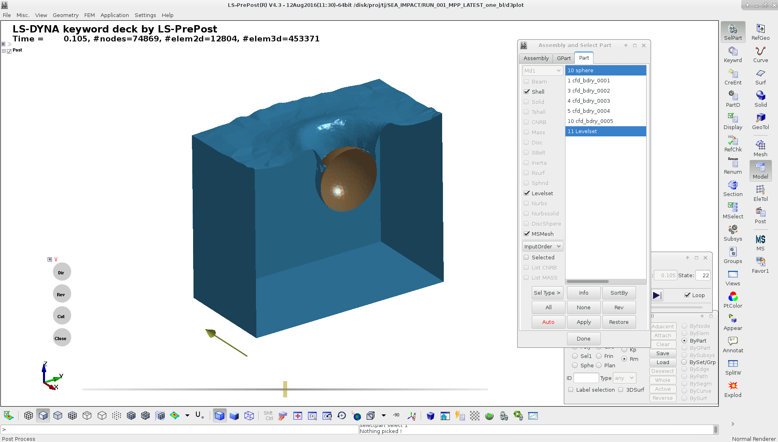Expand the Type any dropdown

tap(624, 378)
